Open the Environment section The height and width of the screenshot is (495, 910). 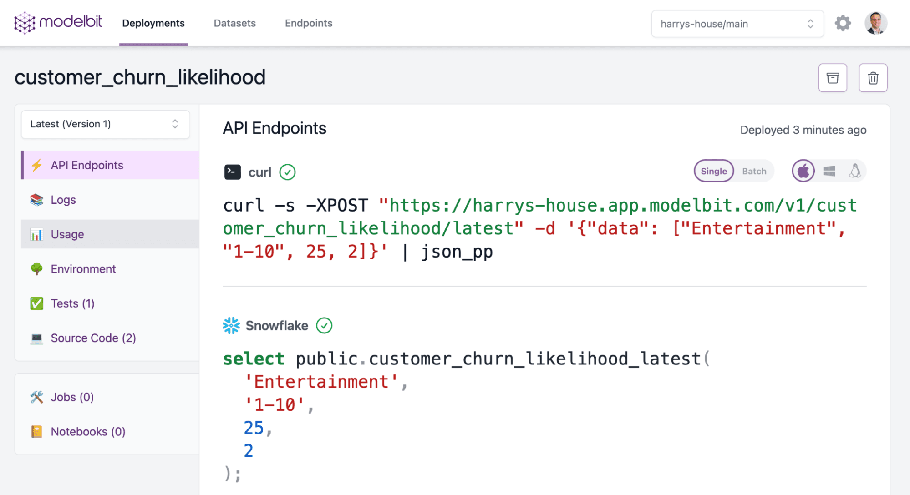click(x=83, y=269)
